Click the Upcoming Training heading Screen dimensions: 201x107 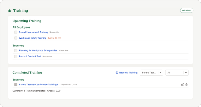coord(27,21)
